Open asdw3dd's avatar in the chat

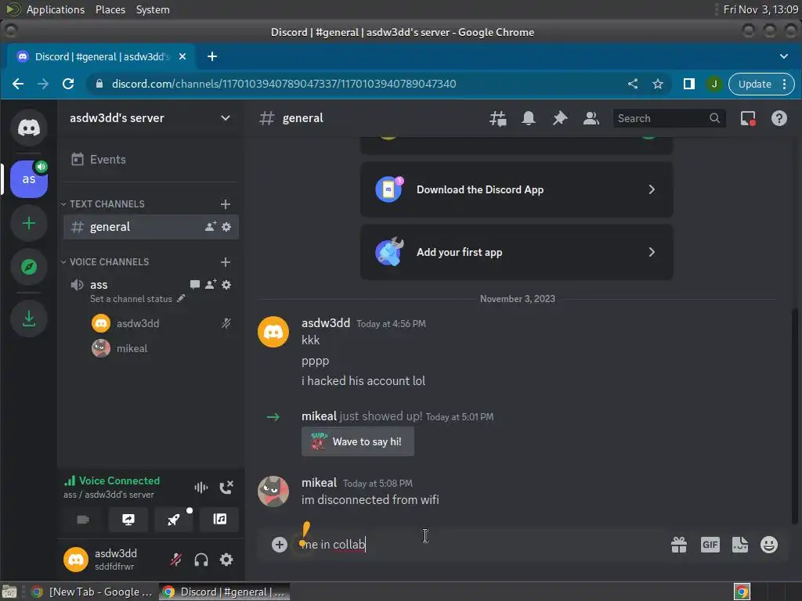(273, 332)
